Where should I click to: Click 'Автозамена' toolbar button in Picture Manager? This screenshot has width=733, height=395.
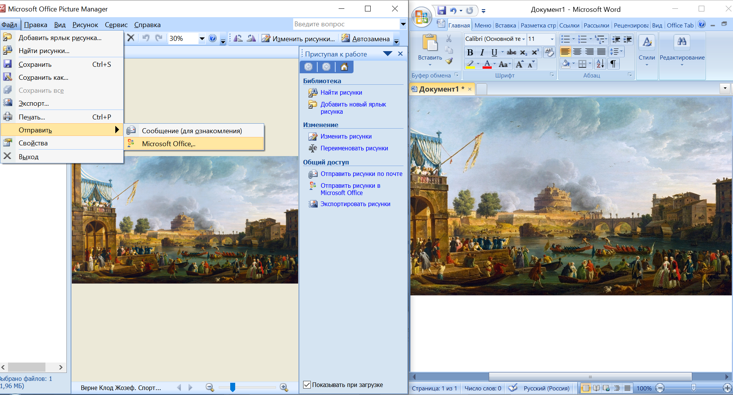366,39
